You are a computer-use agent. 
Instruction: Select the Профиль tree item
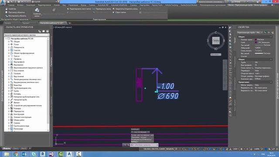[x=17, y=59]
